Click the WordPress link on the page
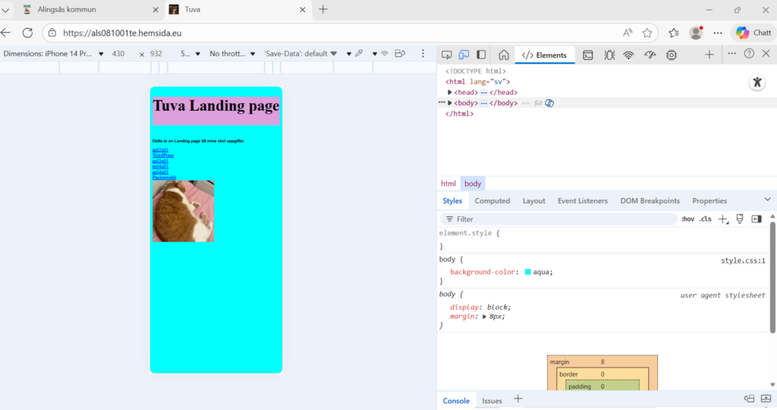 (163, 156)
